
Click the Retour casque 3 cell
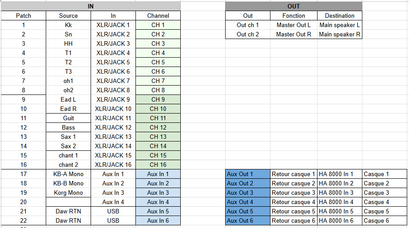294,193
